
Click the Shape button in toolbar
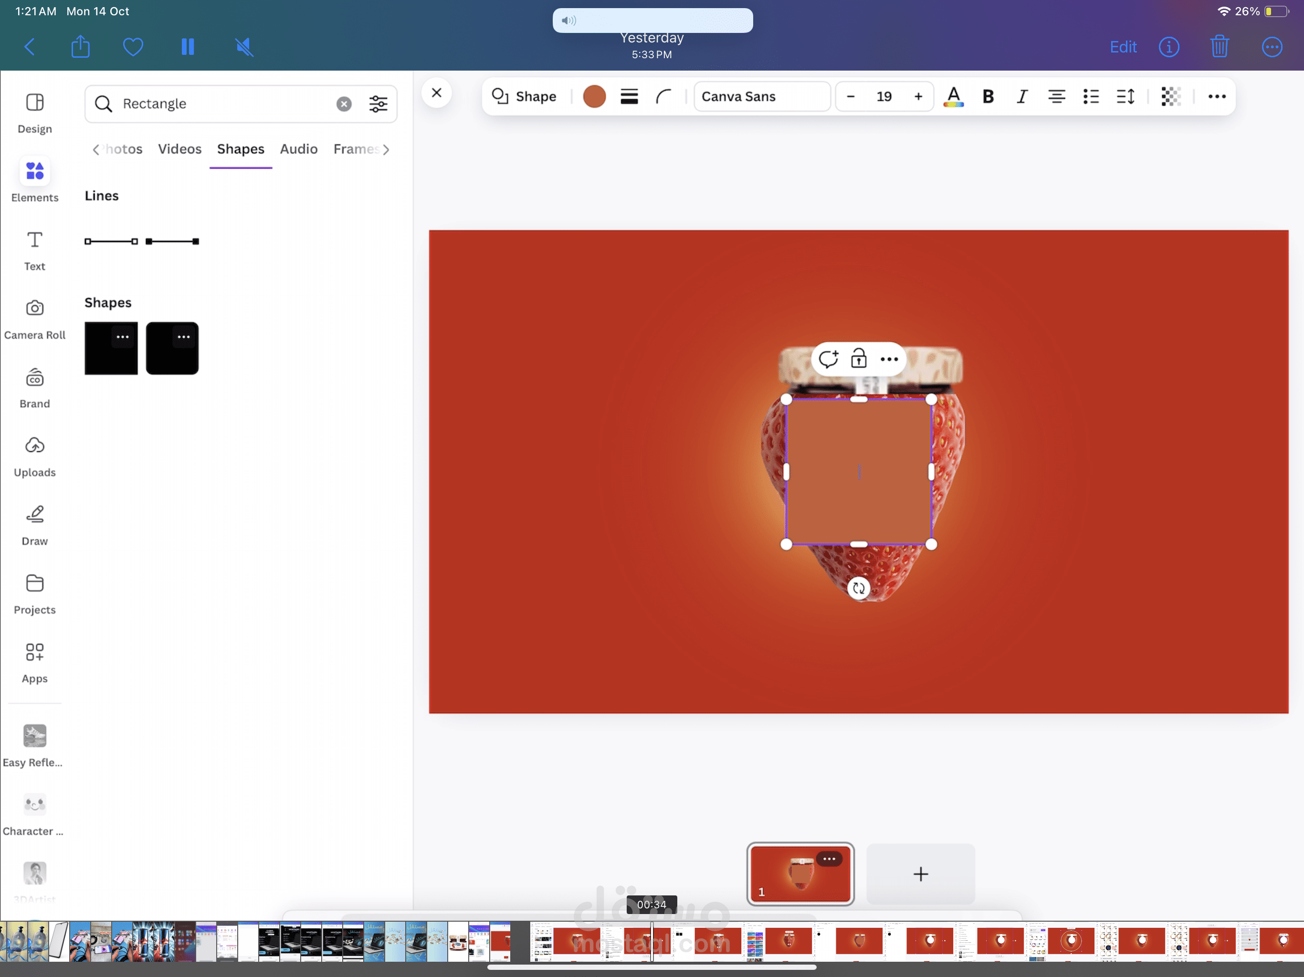point(524,97)
